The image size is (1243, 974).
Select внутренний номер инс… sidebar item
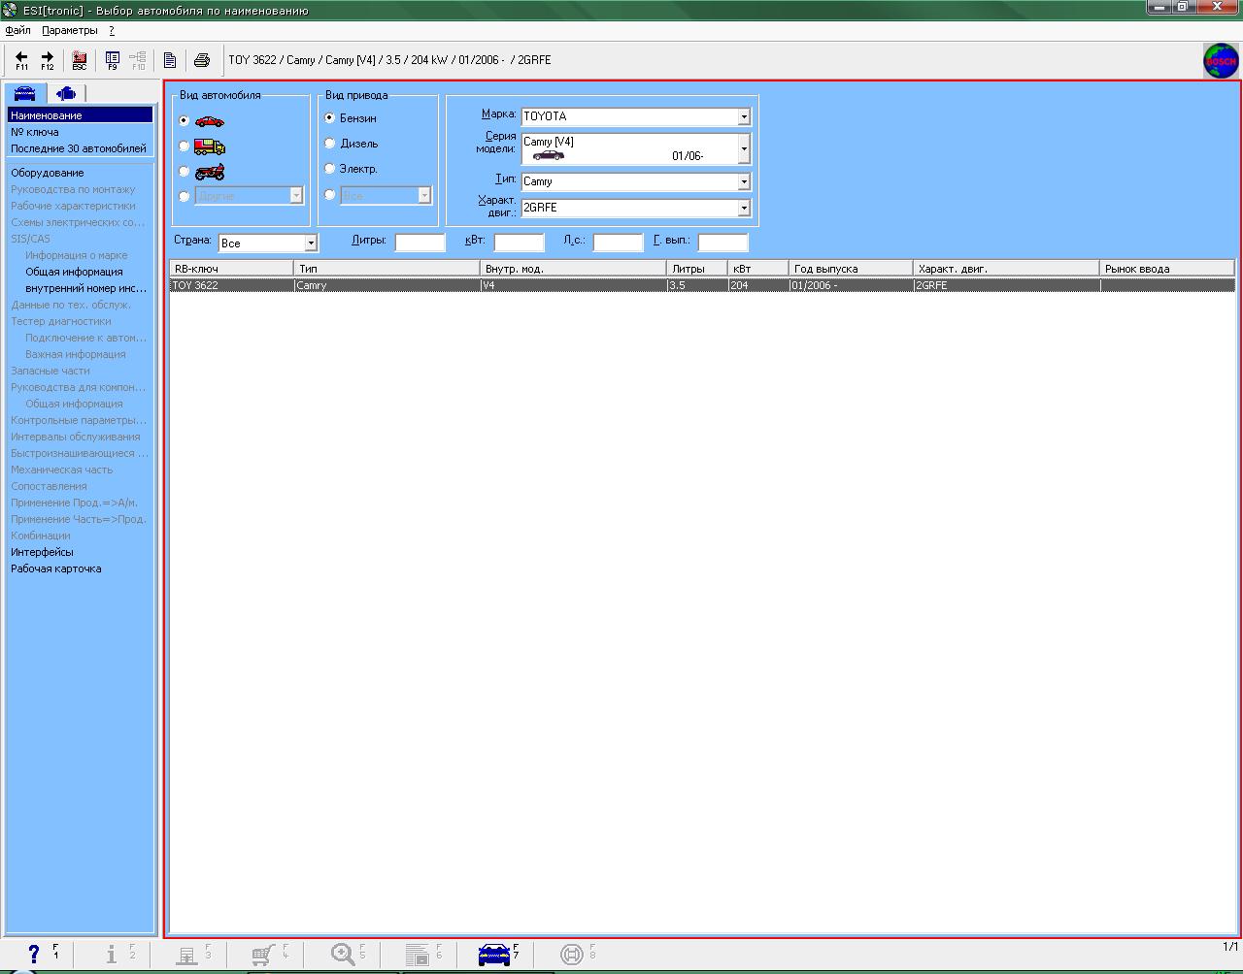pyautogui.click(x=86, y=288)
